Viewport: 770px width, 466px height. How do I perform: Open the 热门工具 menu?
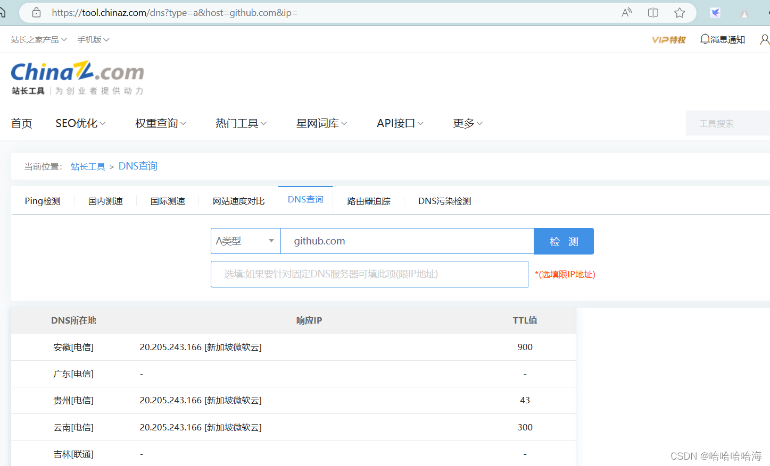pyautogui.click(x=241, y=123)
